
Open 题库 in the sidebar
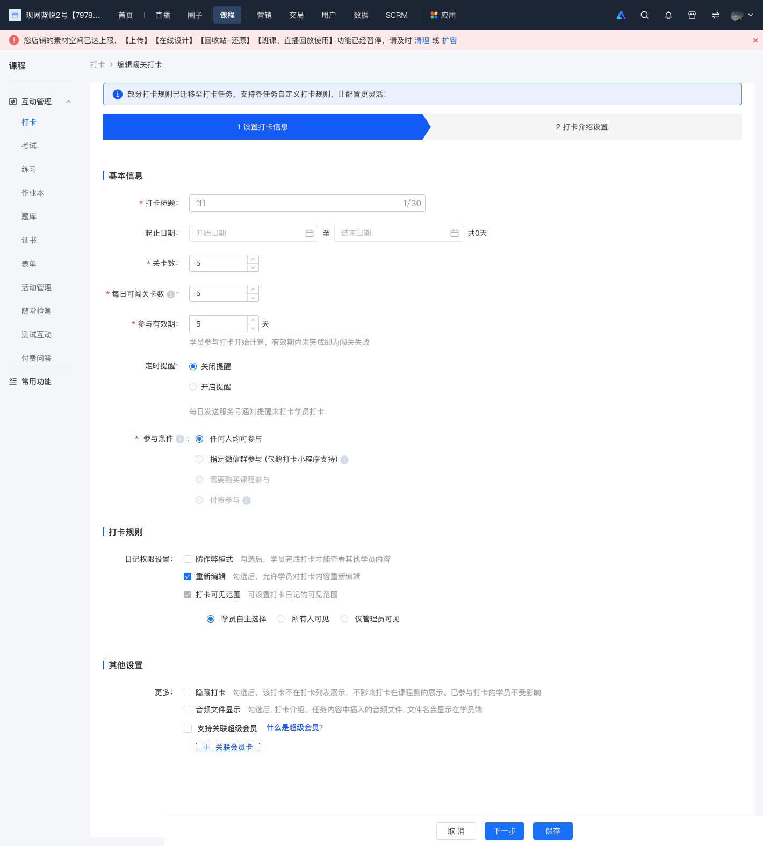[x=29, y=216]
